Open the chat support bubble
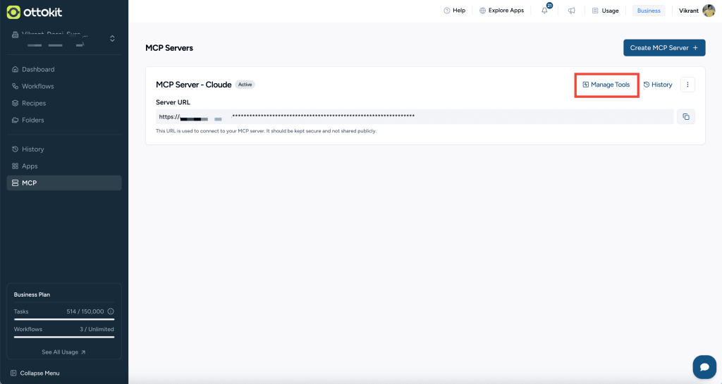Viewport: 722px width, 384px height. tap(704, 366)
